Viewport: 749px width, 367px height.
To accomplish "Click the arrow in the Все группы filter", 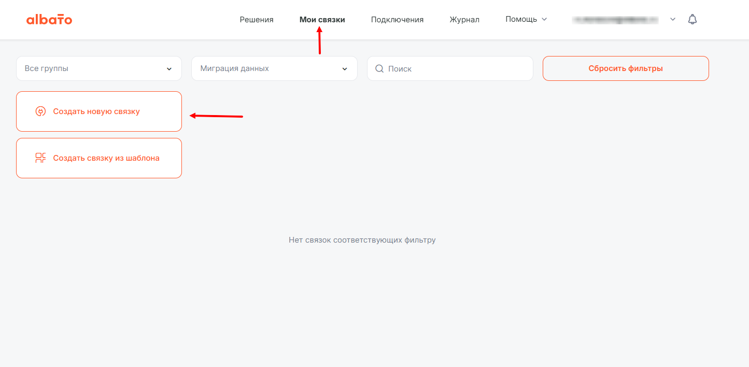I will coord(169,69).
